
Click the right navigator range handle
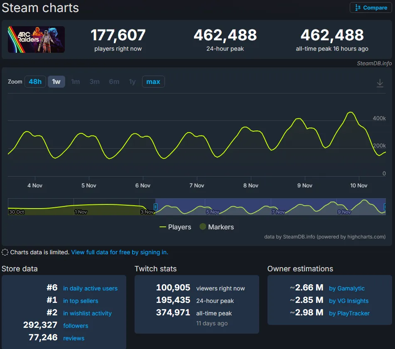coord(385,206)
